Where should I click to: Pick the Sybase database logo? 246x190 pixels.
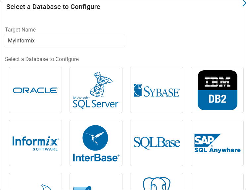point(157,90)
